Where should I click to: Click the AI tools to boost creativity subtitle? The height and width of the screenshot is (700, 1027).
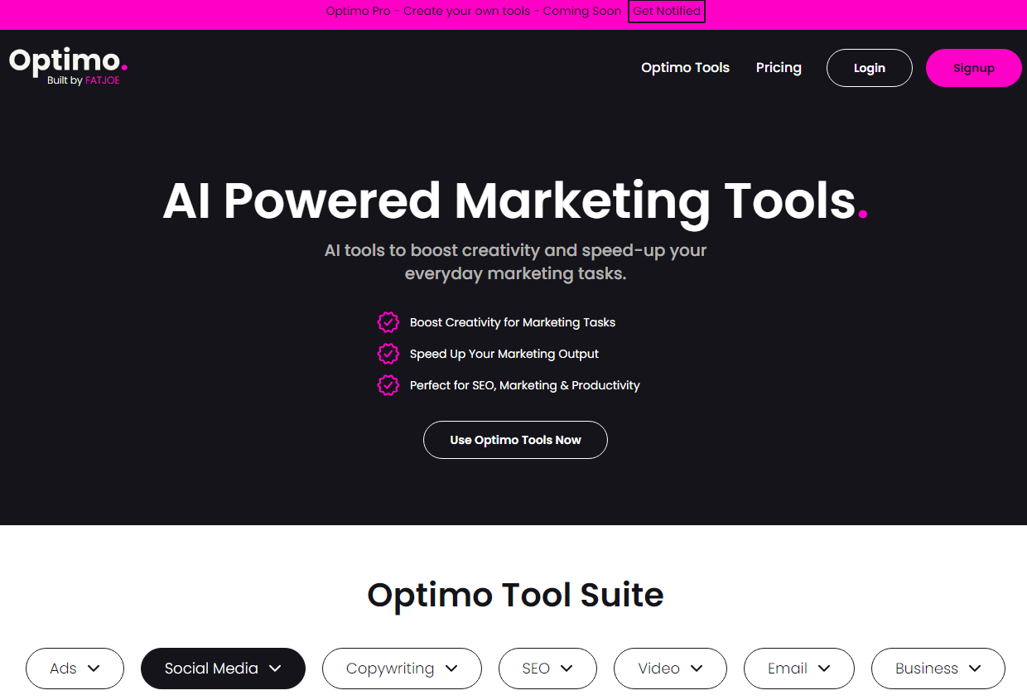(515, 262)
